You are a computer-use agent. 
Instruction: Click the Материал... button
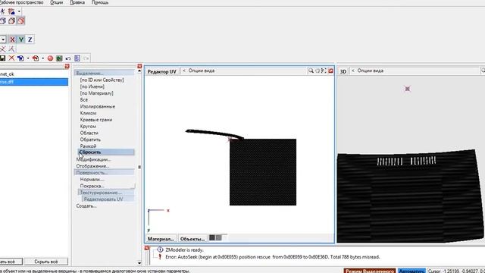[x=161, y=239]
